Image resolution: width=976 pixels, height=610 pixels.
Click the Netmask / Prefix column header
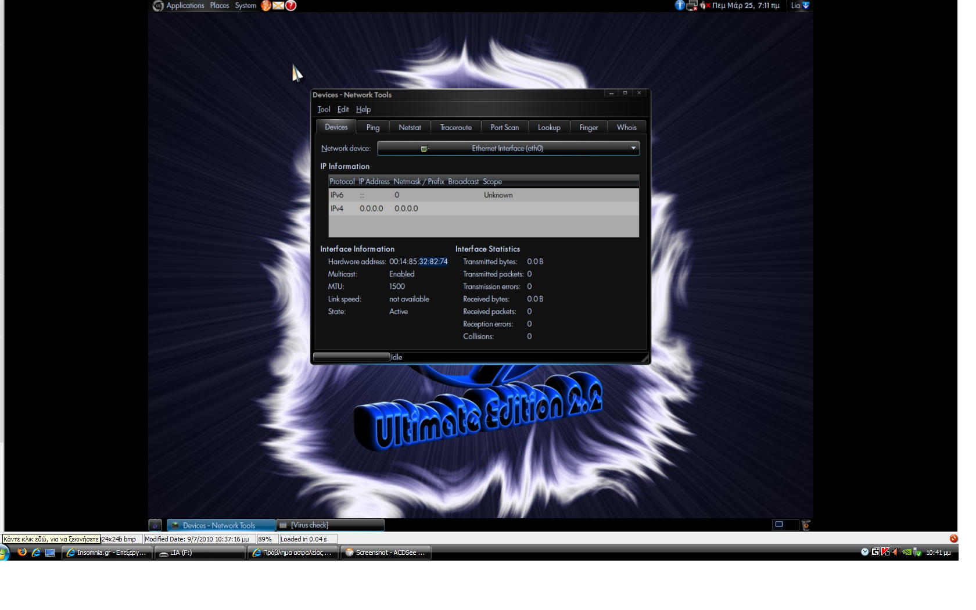418,181
